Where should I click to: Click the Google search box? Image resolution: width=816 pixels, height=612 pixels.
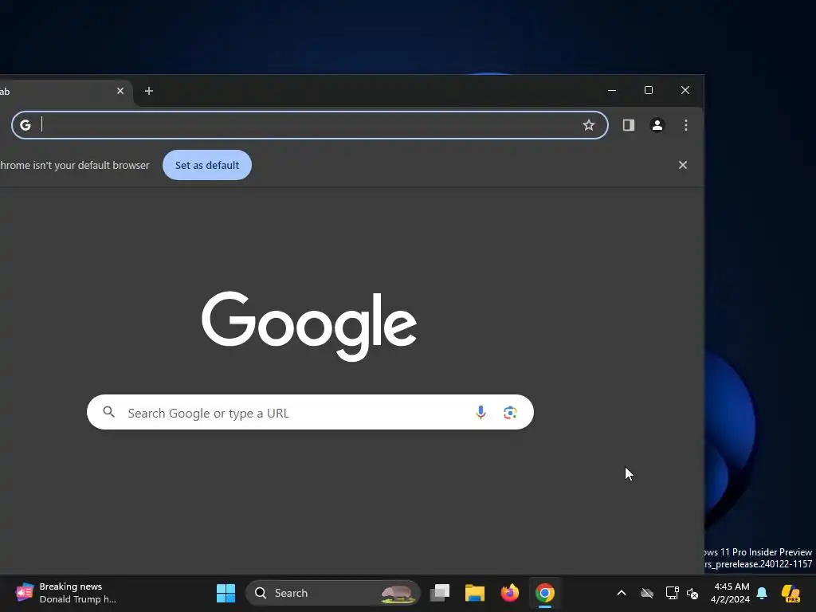[x=310, y=412]
